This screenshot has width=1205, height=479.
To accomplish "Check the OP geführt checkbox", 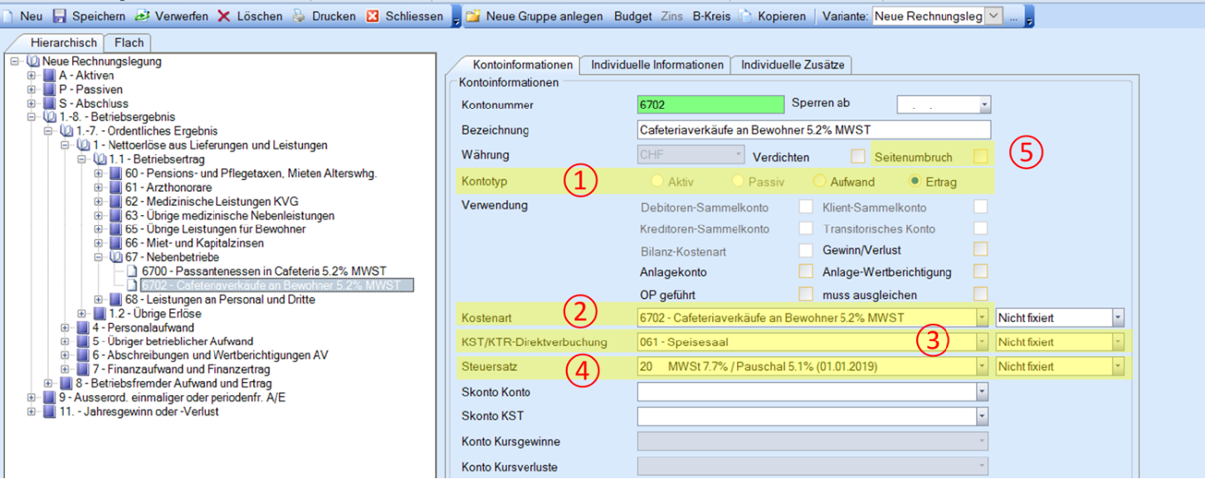I will click(805, 293).
